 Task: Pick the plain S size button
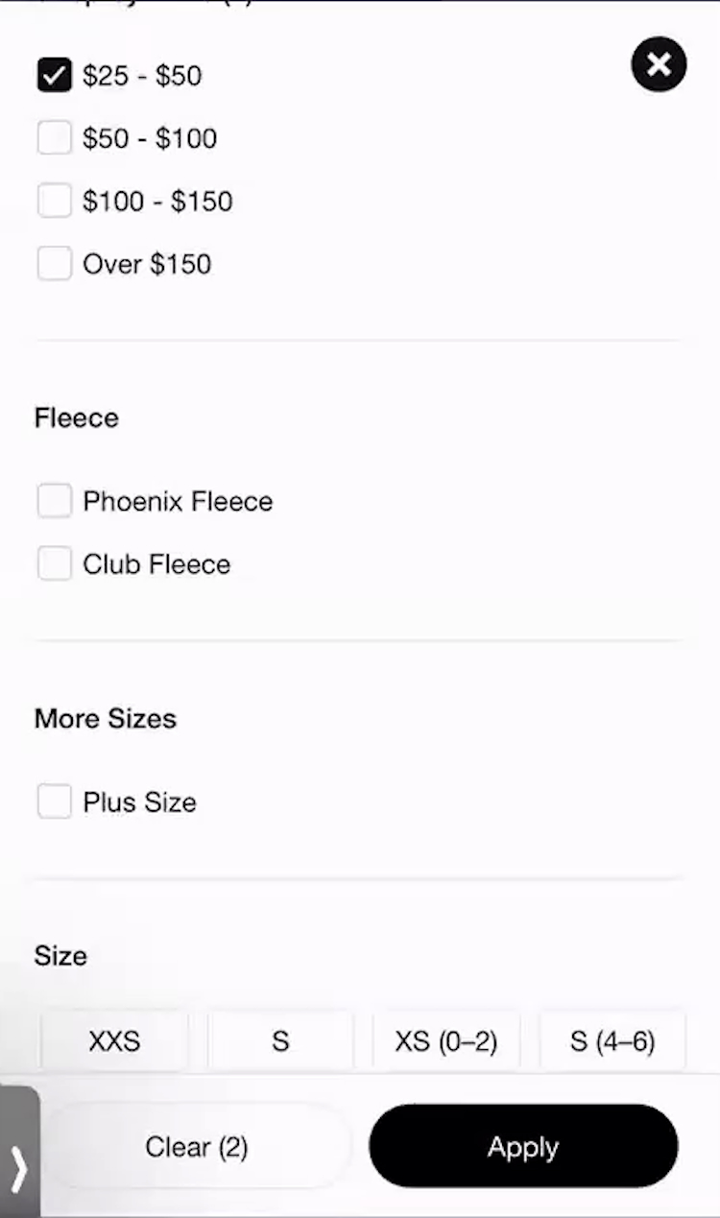coord(280,1041)
